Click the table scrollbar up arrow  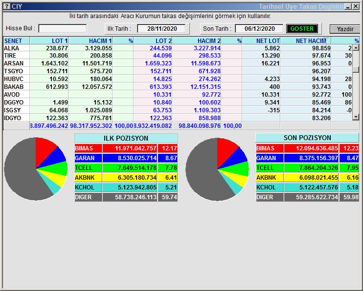(356, 48)
